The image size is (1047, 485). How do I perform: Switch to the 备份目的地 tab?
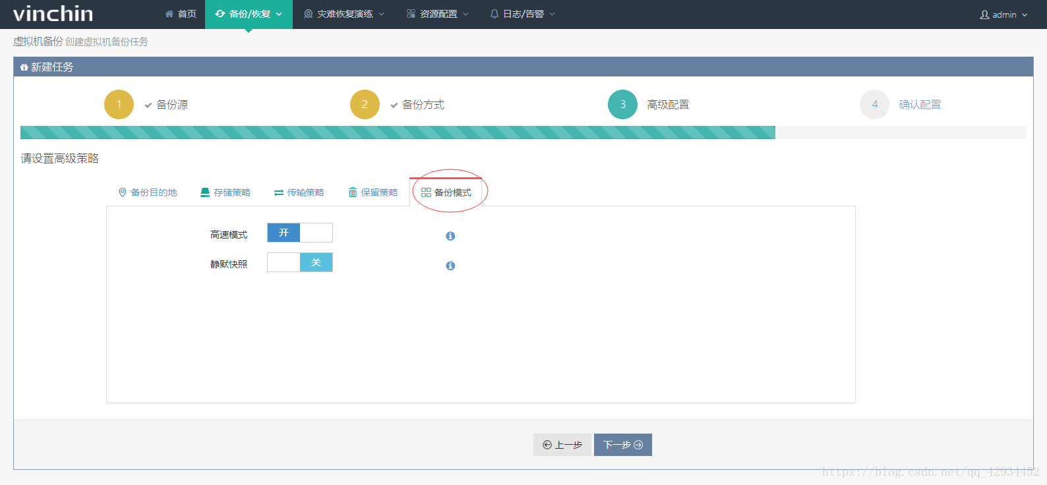click(x=148, y=192)
